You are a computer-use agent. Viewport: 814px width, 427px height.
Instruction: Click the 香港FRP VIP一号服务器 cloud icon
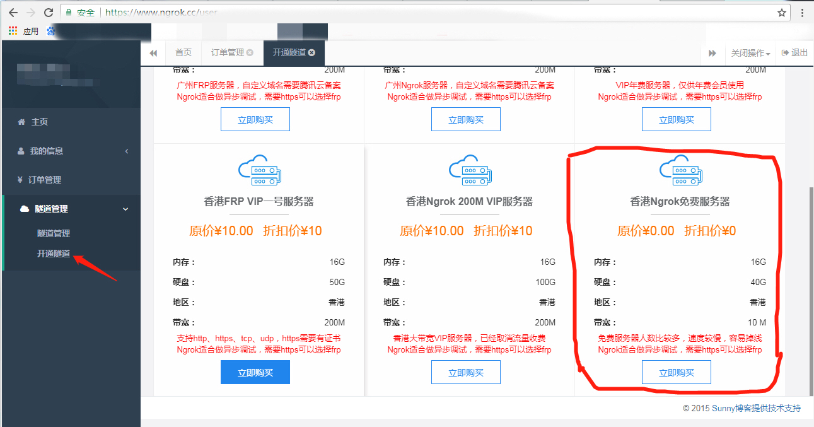point(259,170)
